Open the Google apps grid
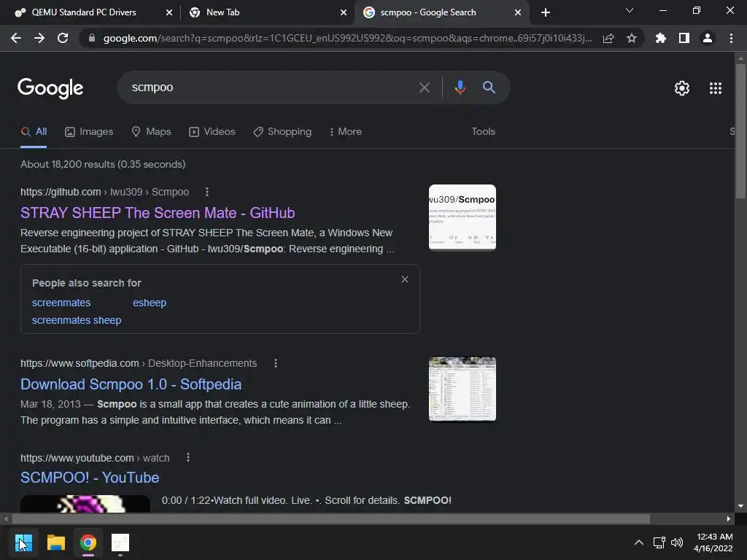Viewport: 747px width, 560px height. pos(716,88)
